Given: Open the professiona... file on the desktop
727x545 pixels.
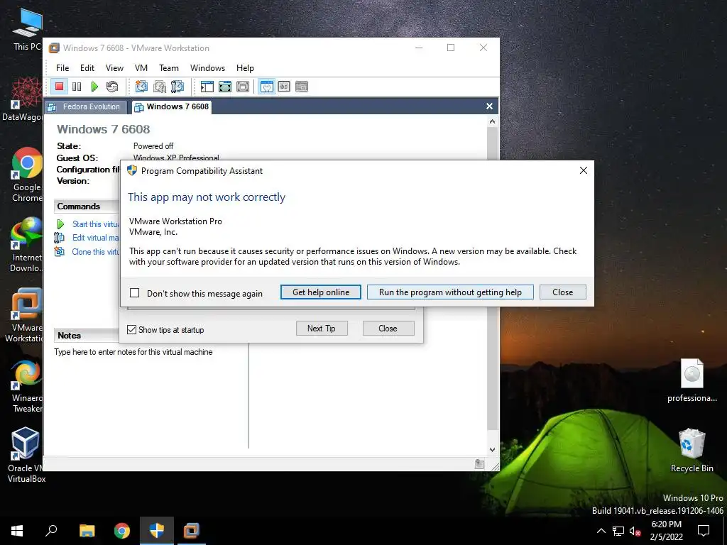Looking at the screenshot, I should 692,380.
